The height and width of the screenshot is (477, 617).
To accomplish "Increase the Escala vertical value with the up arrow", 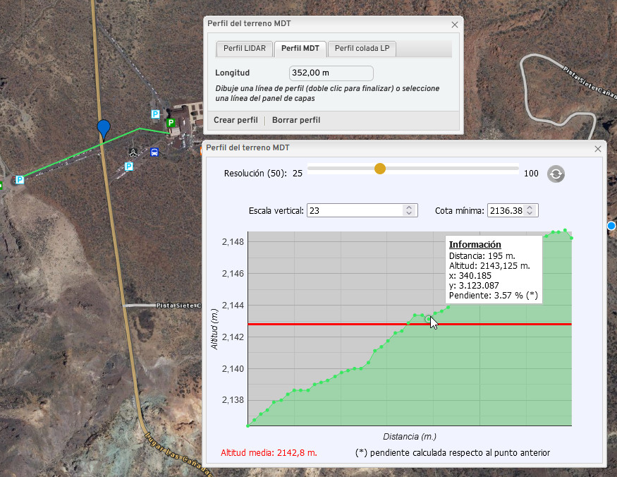I will [408, 207].
